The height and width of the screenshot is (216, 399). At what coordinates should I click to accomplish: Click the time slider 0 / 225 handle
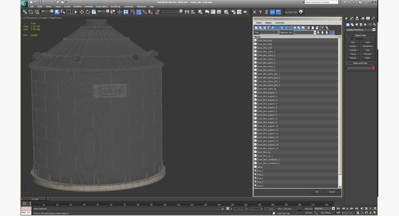coord(35,199)
